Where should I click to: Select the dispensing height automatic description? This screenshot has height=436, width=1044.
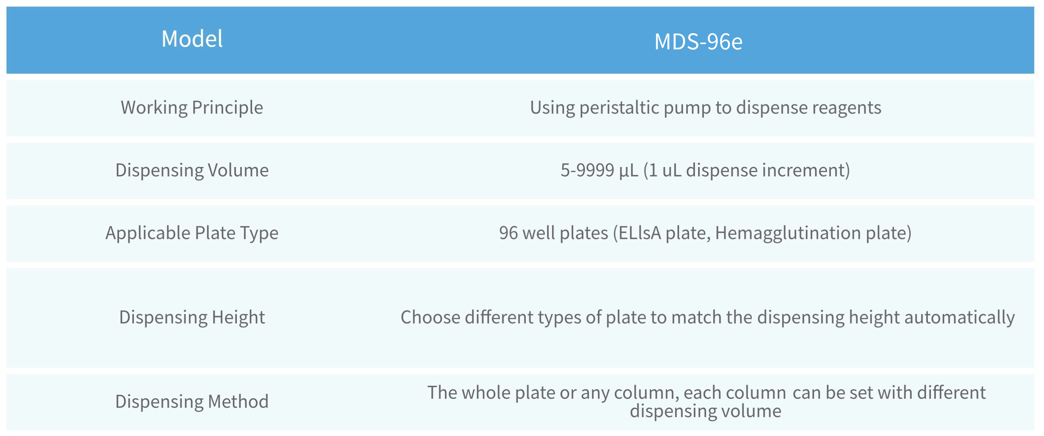(x=708, y=317)
